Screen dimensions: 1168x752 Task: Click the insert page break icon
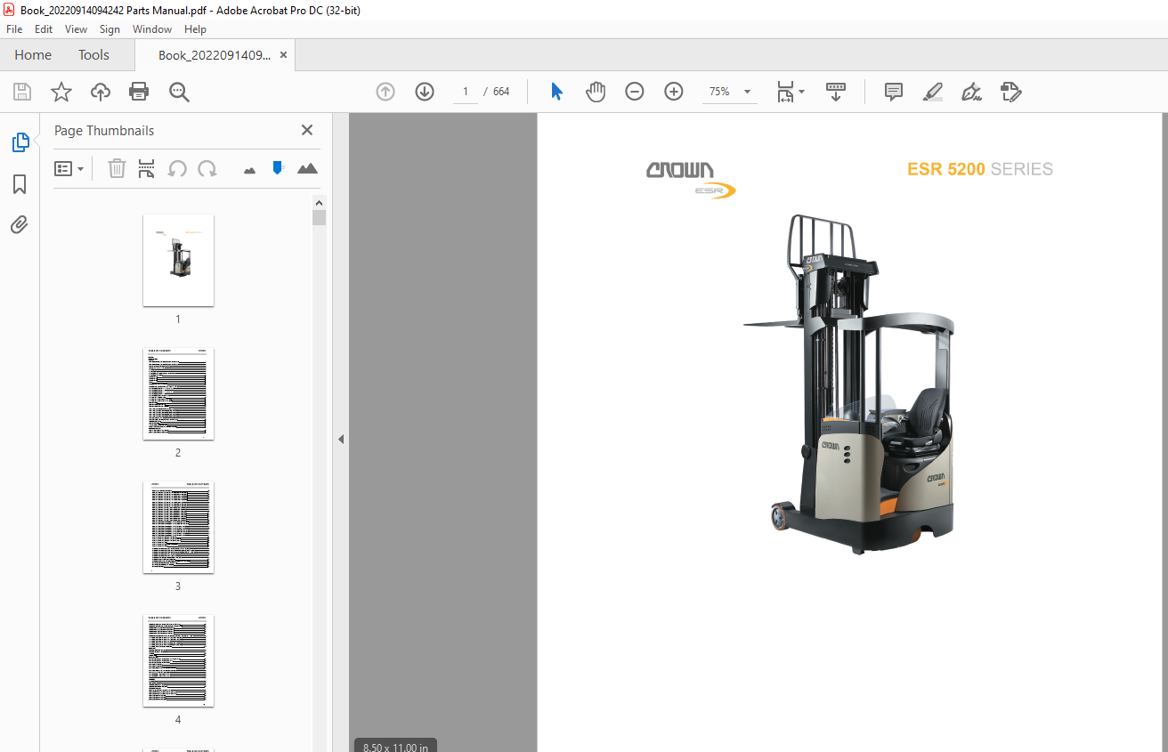[x=147, y=168]
